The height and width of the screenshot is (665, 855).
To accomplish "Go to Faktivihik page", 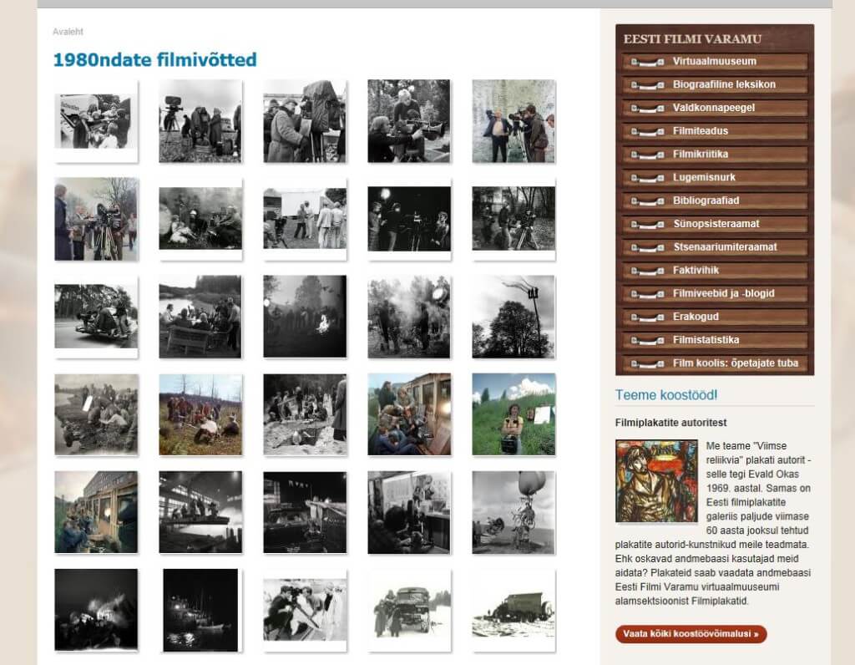I will (x=715, y=270).
